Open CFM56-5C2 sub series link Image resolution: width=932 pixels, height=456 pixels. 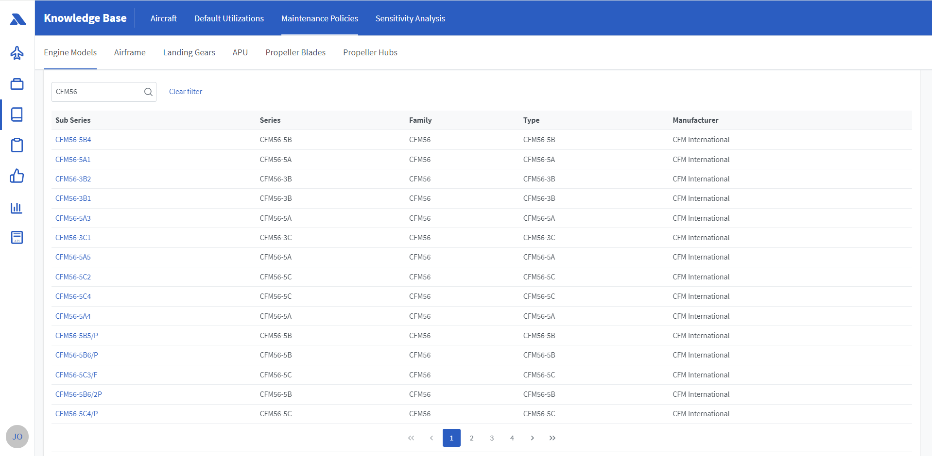(73, 277)
